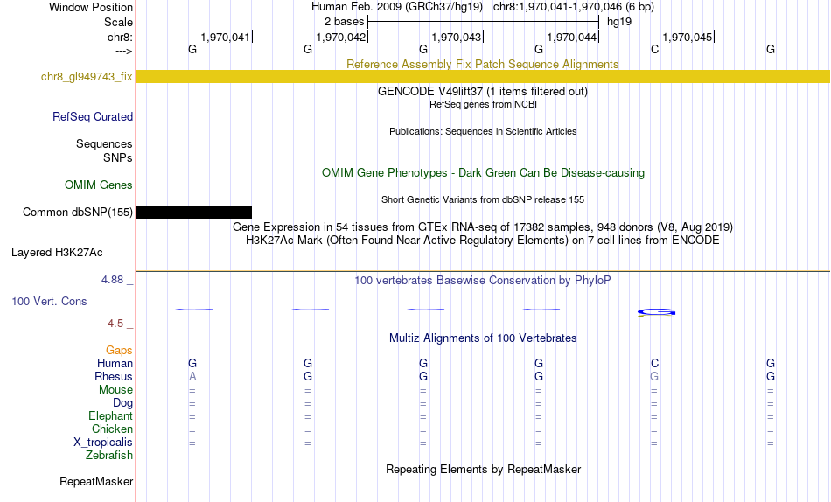Image resolution: width=831 pixels, height=502 pixels.
Task: Click Repeating Elements by RepeatMasker title
Action: [484, 469]
